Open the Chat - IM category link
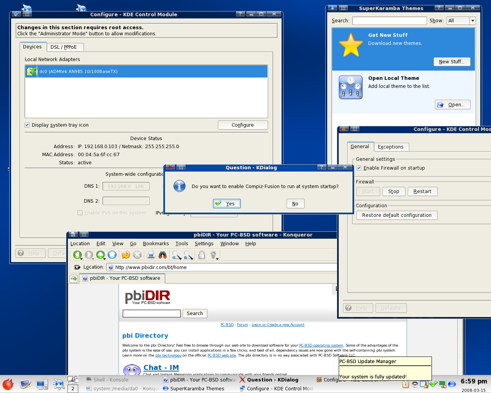Viewport: 491px width, 393px height. click(x=161, y=368)
